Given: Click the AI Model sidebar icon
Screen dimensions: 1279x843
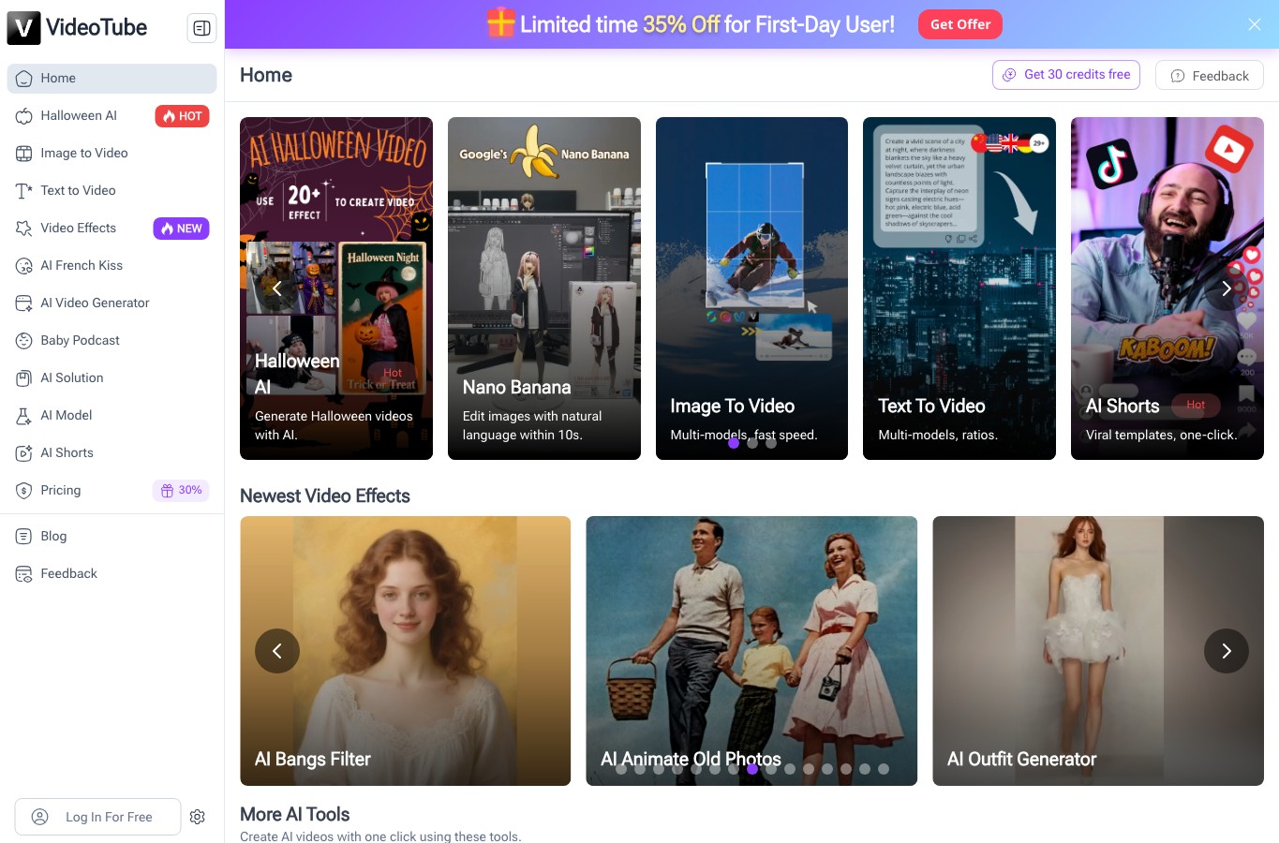Looking at the screenshot, I should click(x=24, y=416).
